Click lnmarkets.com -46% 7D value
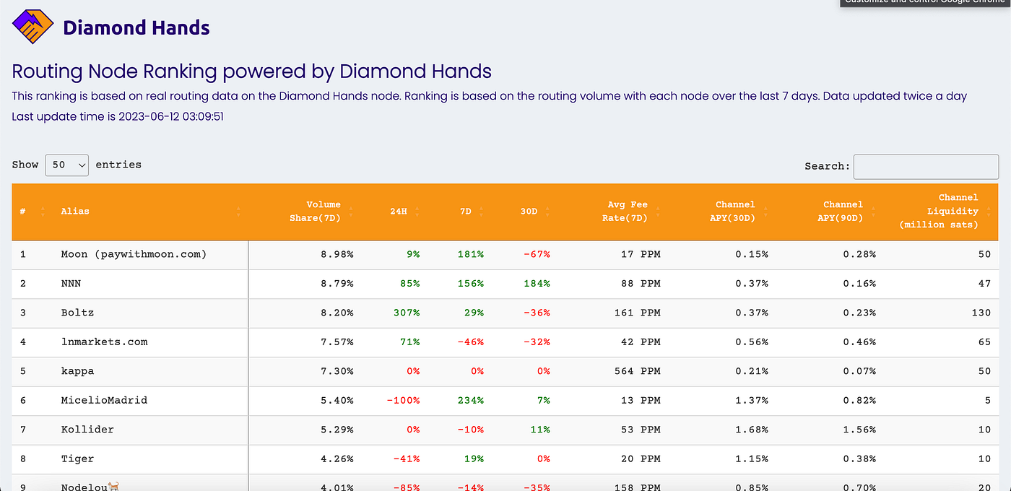This screenshot has width=1011, height=491. pos(471,342)
